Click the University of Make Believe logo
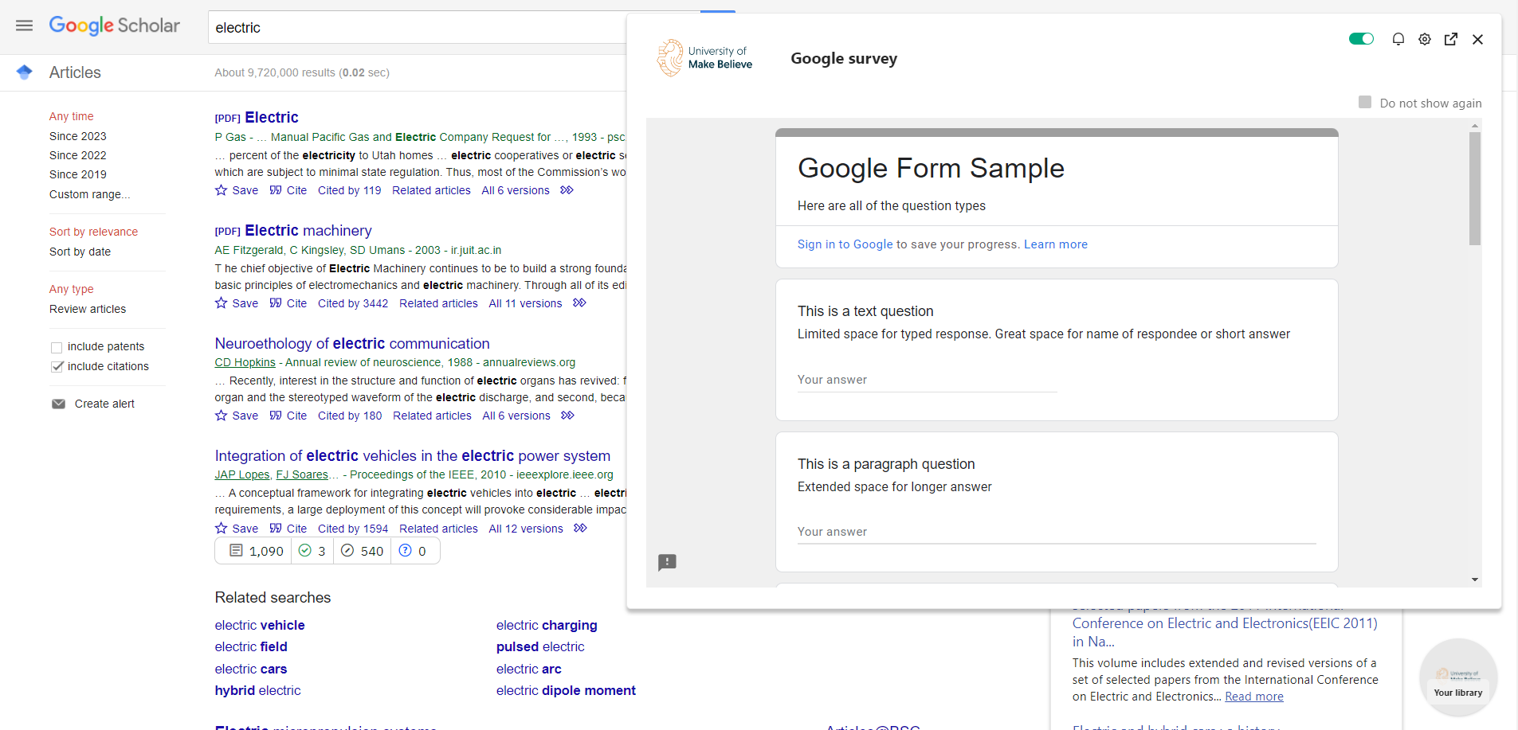The image size is (1518, 730). click(x=704, y=57)
